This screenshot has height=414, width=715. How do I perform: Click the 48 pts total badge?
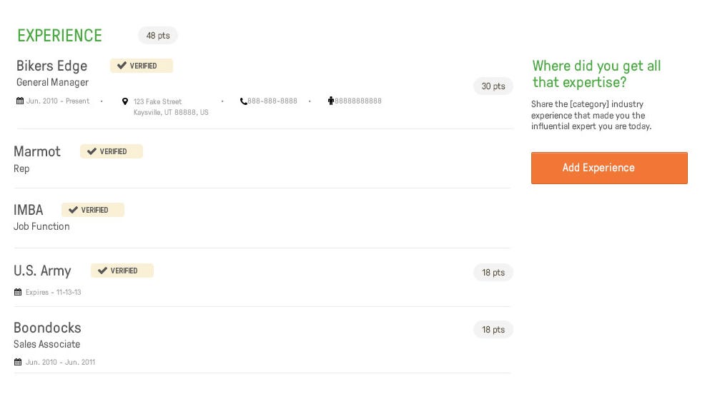pos(158,35)
